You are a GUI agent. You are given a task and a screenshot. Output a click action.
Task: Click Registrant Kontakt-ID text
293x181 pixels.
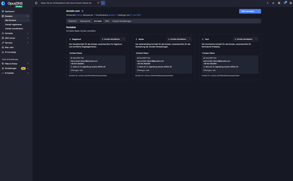tap(88, 76)
